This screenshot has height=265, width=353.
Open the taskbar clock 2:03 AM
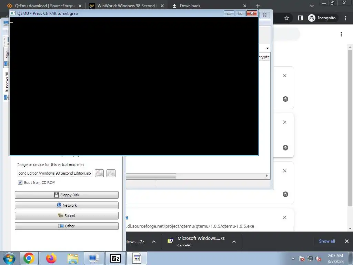coord(335,258)
